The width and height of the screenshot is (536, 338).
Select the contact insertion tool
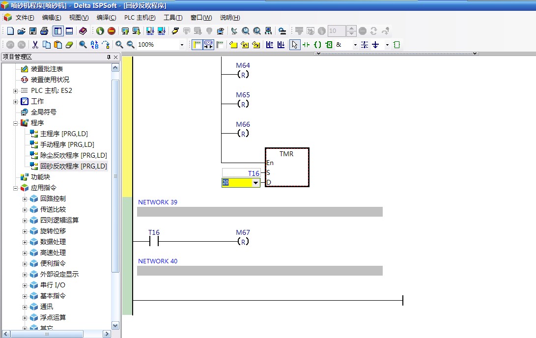306,45
